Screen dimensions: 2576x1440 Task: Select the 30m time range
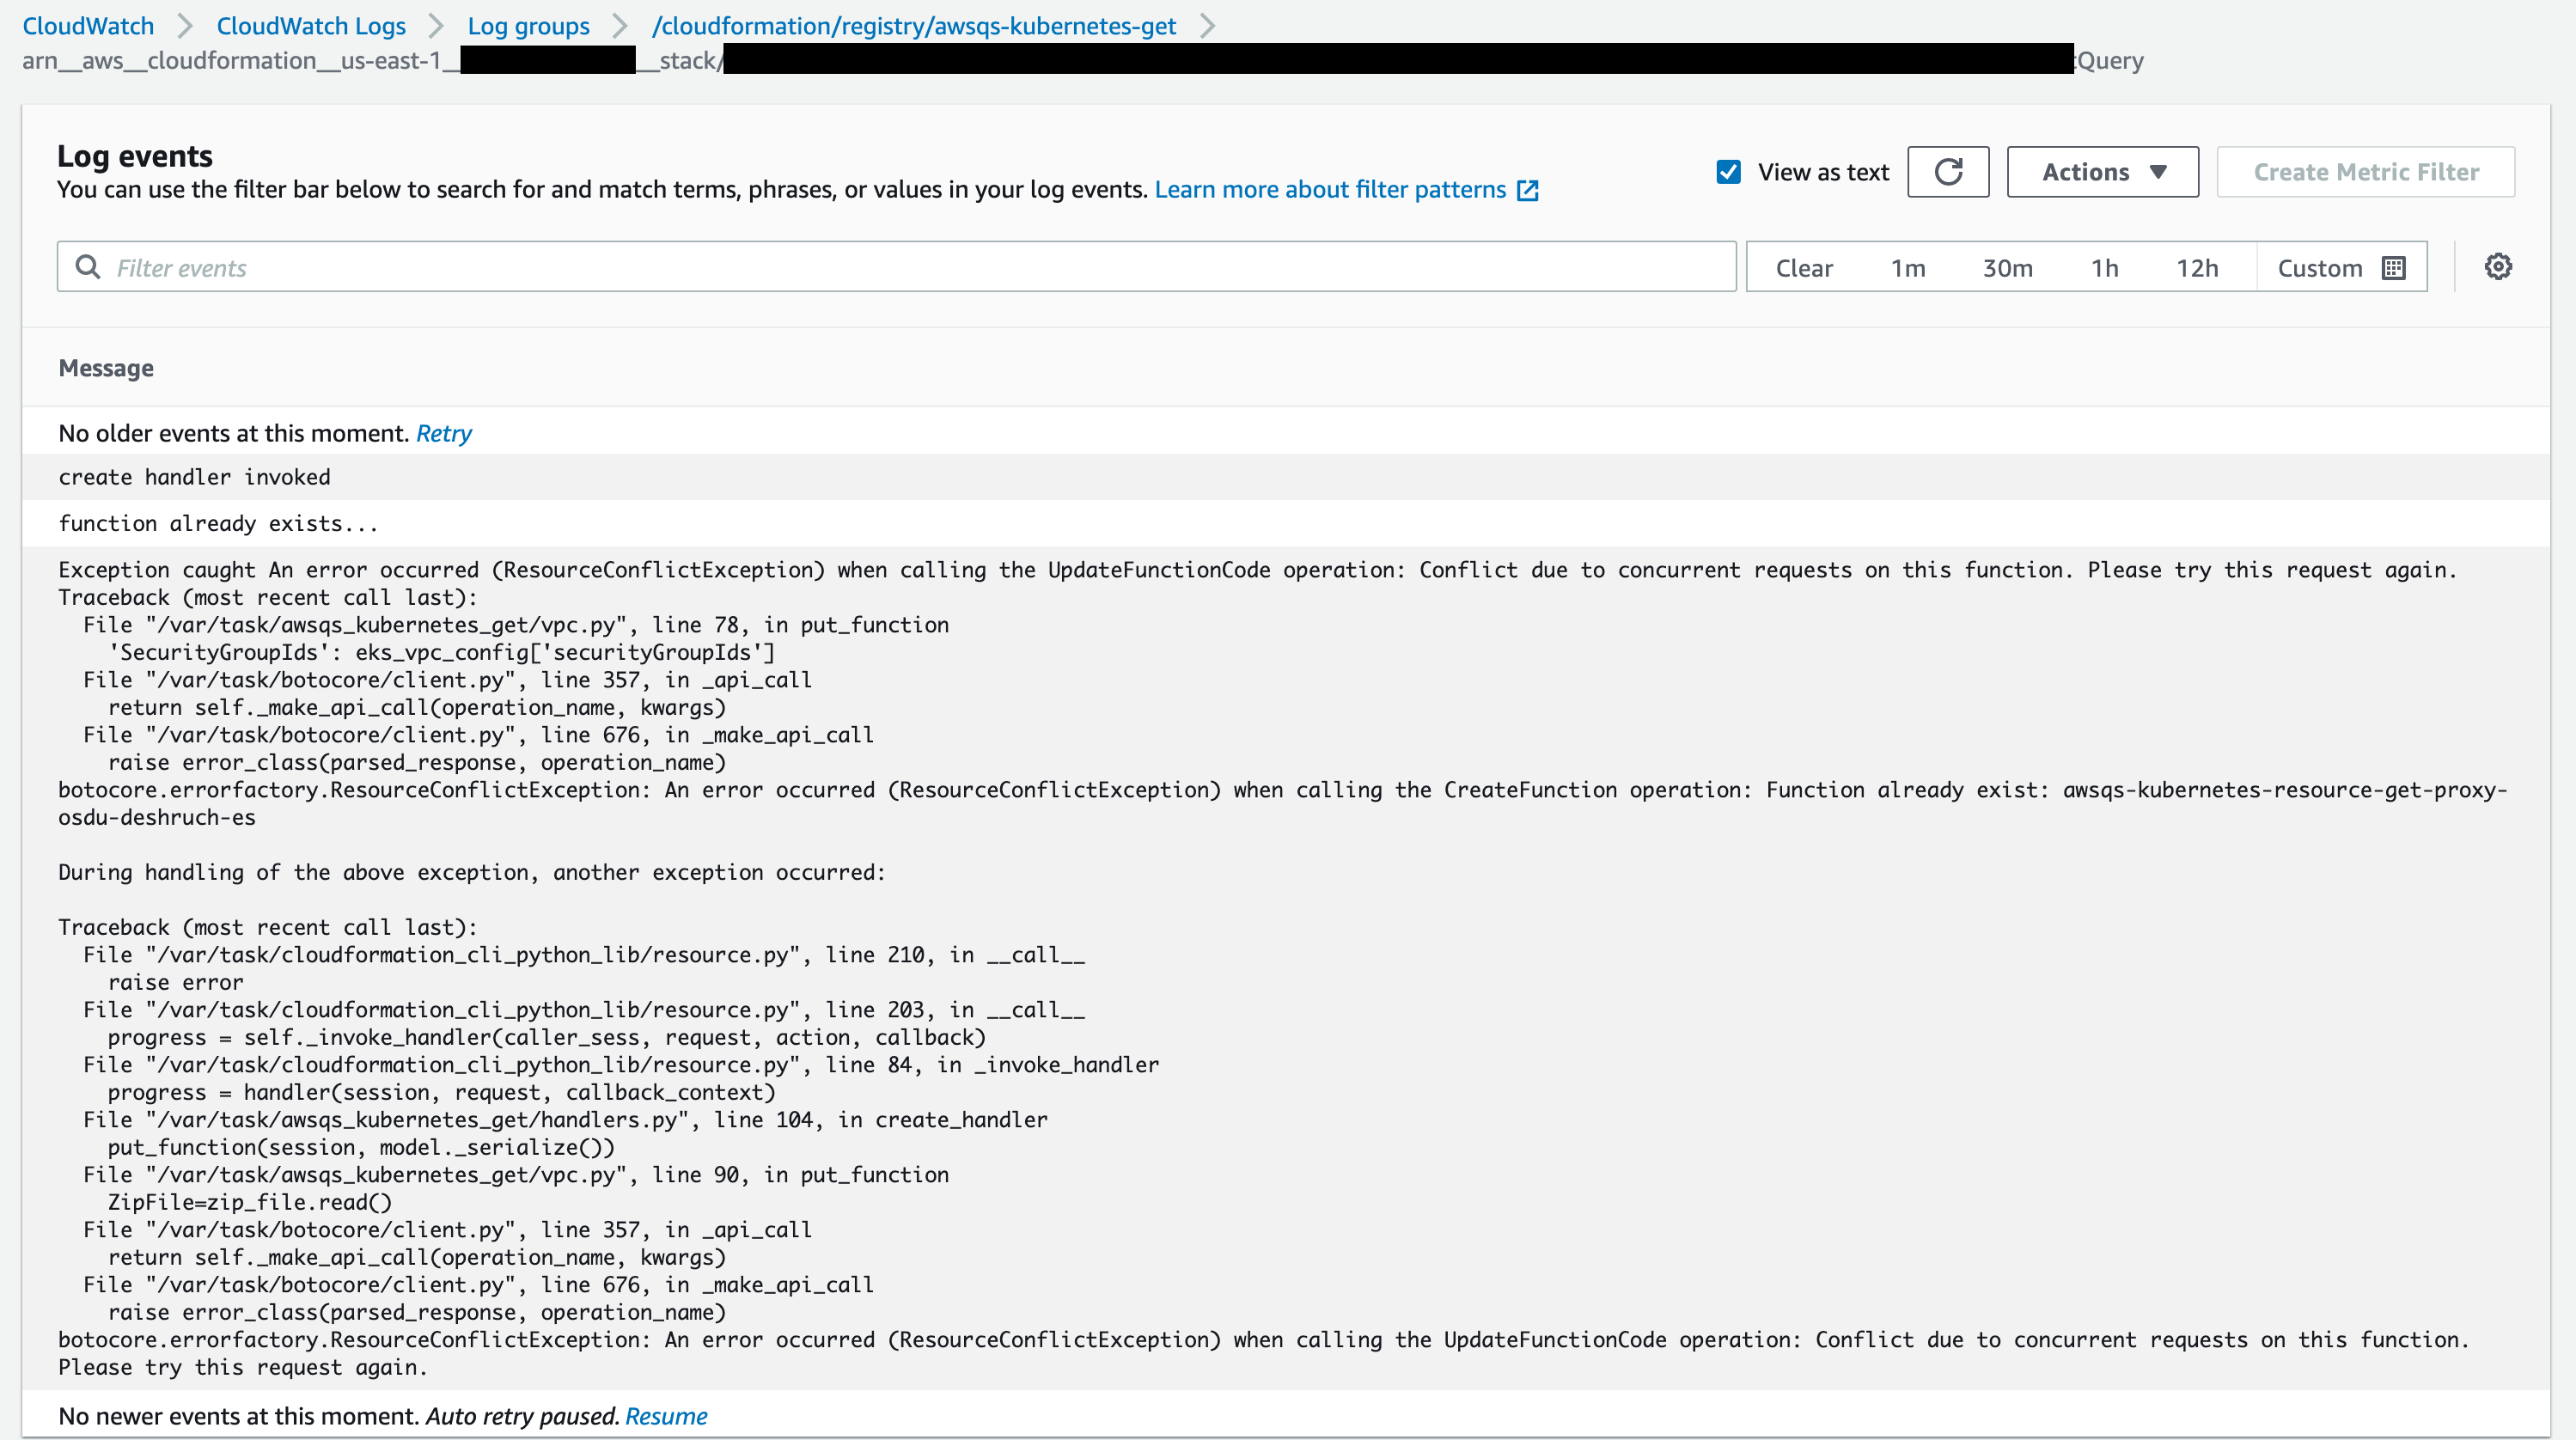click(x=2007, y=268)
